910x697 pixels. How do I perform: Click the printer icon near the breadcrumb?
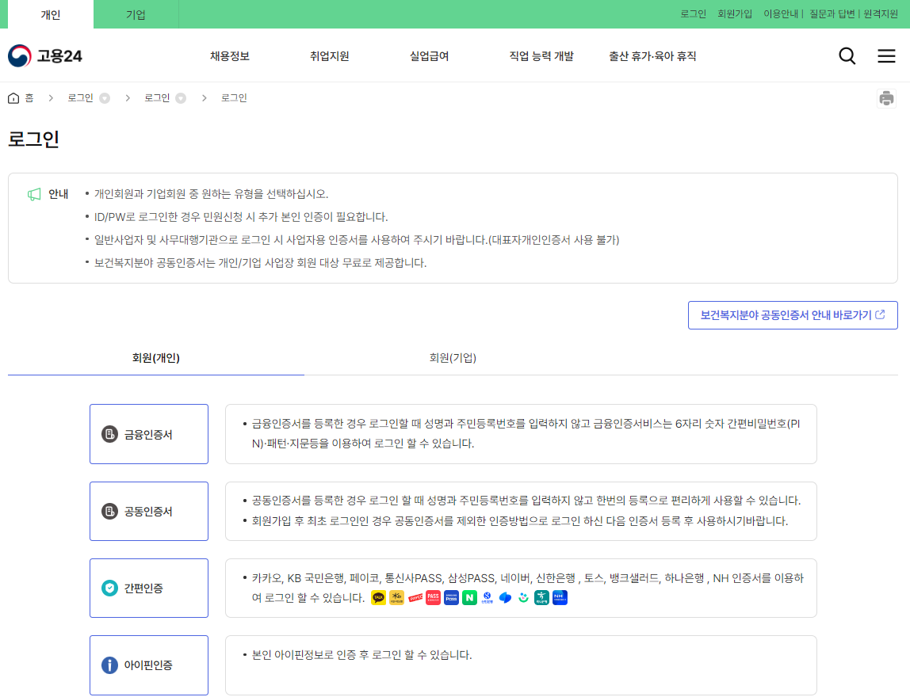887,97
